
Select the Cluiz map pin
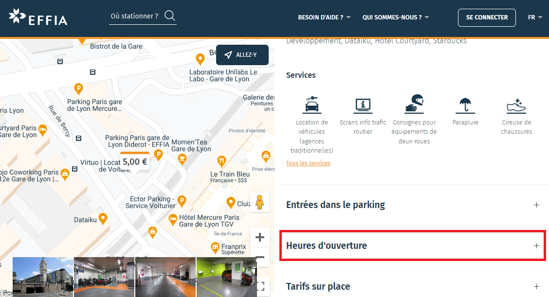tap(230, 203)
